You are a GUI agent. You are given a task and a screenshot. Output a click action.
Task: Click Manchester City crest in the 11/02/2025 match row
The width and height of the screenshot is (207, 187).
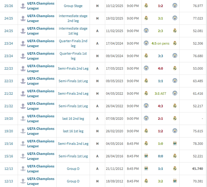(146, 31)
